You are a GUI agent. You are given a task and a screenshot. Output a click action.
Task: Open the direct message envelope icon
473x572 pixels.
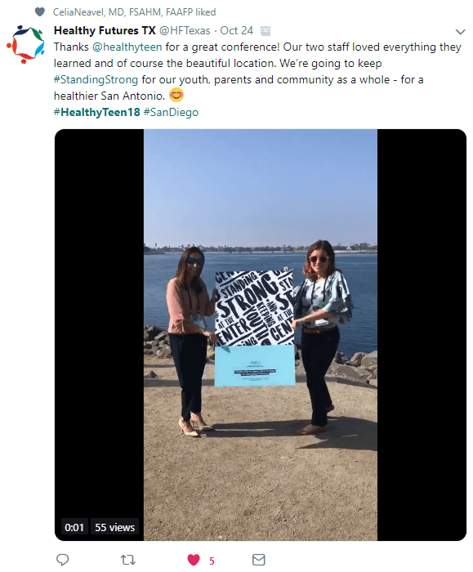click(x=259, y=559)
